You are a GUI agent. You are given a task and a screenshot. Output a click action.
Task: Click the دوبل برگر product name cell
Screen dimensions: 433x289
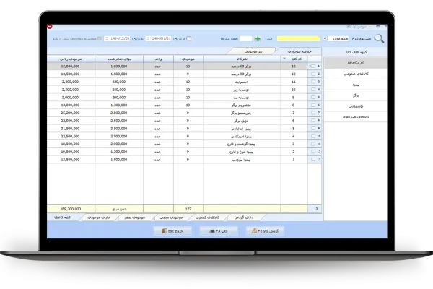[242, 121]
